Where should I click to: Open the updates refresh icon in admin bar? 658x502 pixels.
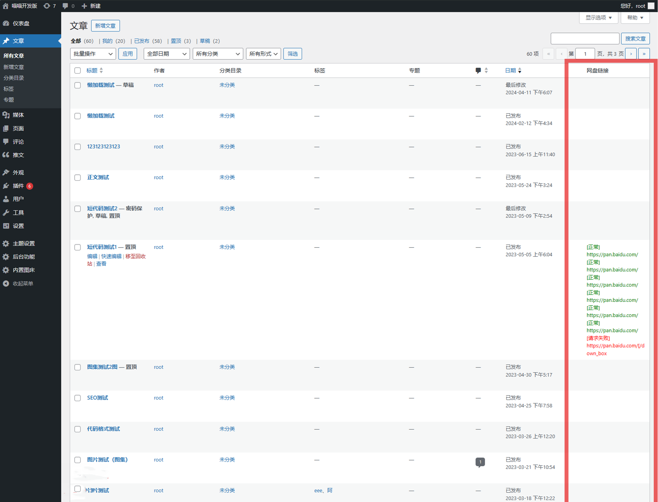point(47,6)
